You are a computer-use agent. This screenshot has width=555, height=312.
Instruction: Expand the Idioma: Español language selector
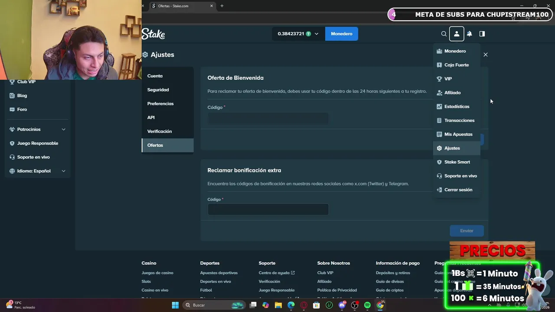[38, 171]
